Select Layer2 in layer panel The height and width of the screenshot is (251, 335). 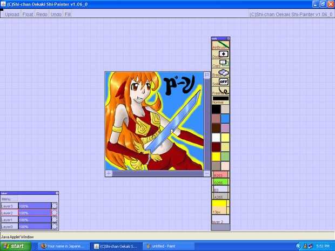(x=9, y=213)
